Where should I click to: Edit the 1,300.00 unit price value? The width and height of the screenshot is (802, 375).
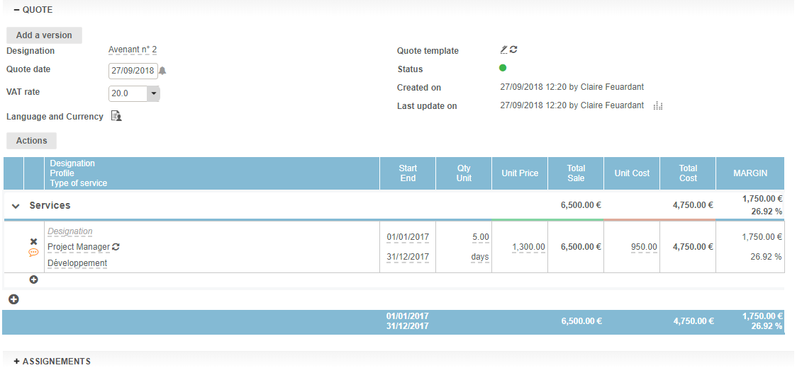(528, 247)
